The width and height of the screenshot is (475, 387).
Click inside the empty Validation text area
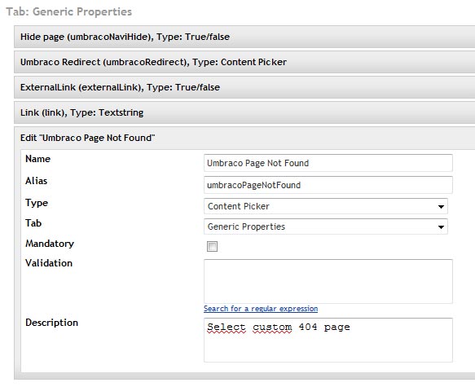click(x=328, y=281)
